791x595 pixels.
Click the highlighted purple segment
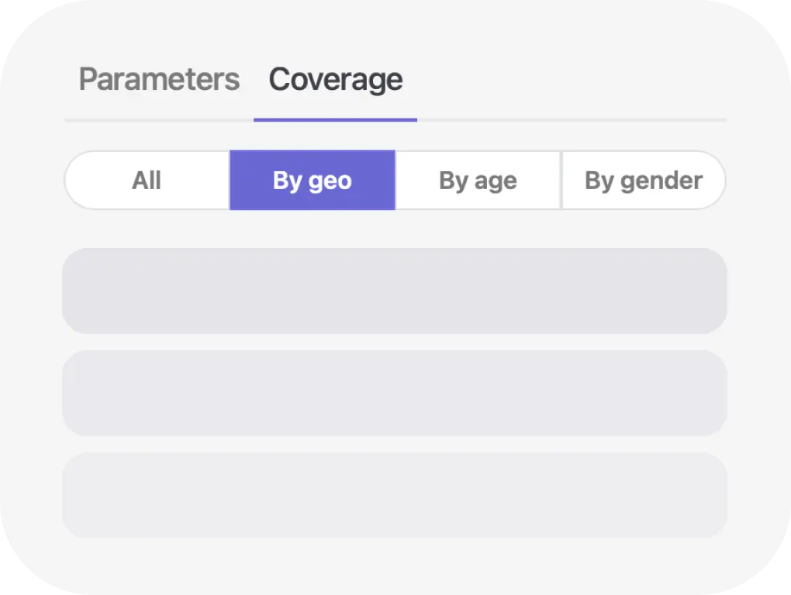312,180
